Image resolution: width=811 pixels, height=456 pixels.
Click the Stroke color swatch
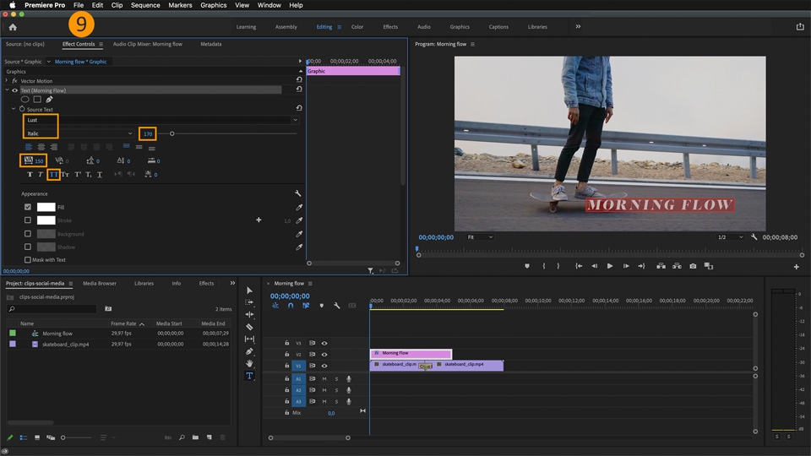coord(46,220)
